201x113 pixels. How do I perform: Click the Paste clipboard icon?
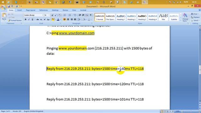(x=4, y=15)
